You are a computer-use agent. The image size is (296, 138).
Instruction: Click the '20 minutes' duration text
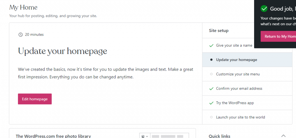click(34, 35)
